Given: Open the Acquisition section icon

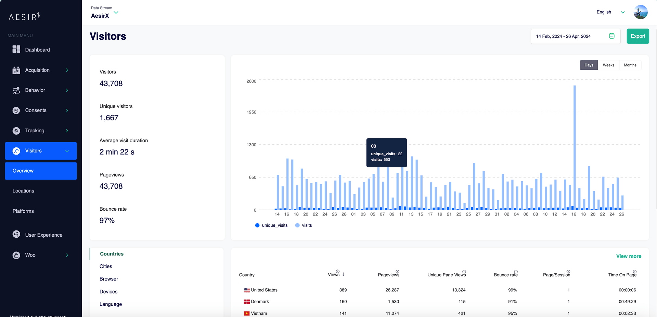Looking at the screenshot, I should click(x=16, y=70).
